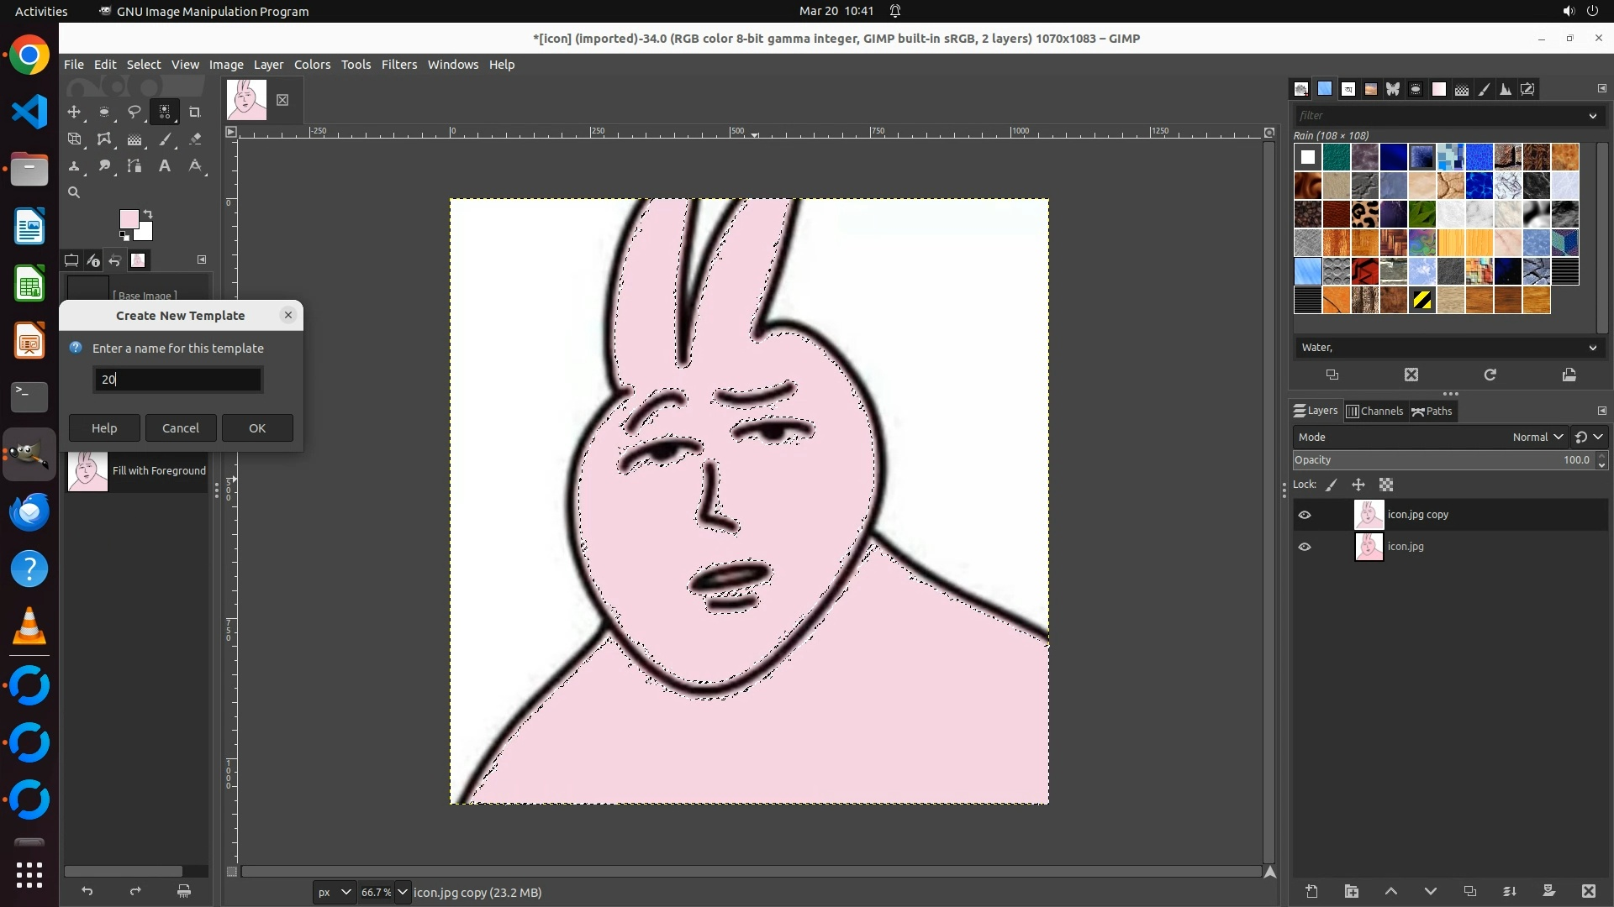Select the Eraser tool
This screenshot has height=907, width=1614.
pos(195,139)
